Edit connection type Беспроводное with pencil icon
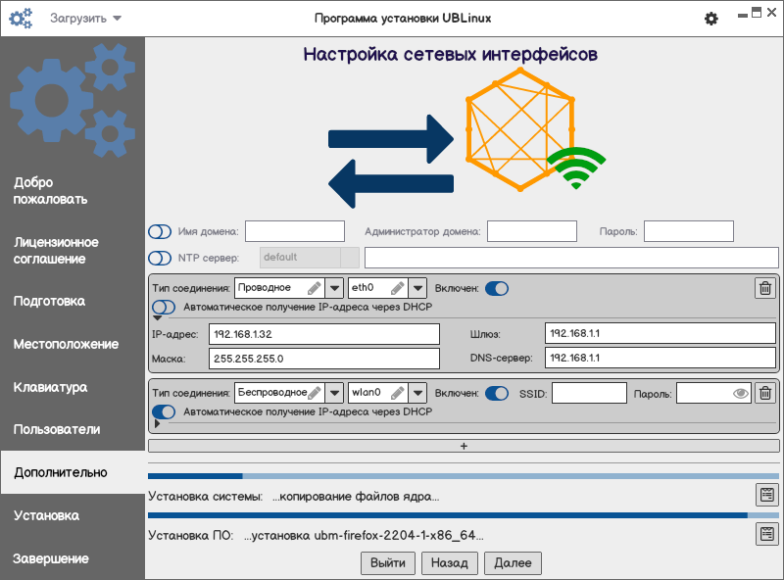Screen dimensions: 784x580 click(314, 393)
